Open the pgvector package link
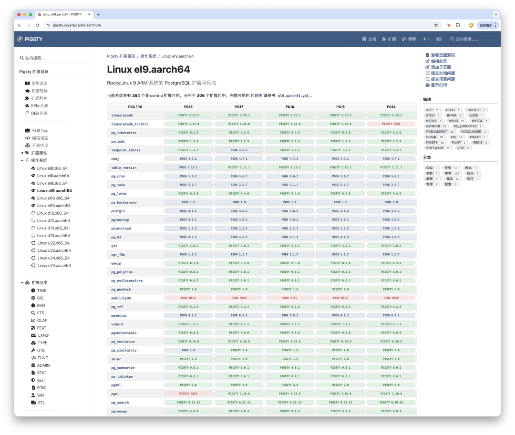 pyautogui.click(x=119, y=315)
